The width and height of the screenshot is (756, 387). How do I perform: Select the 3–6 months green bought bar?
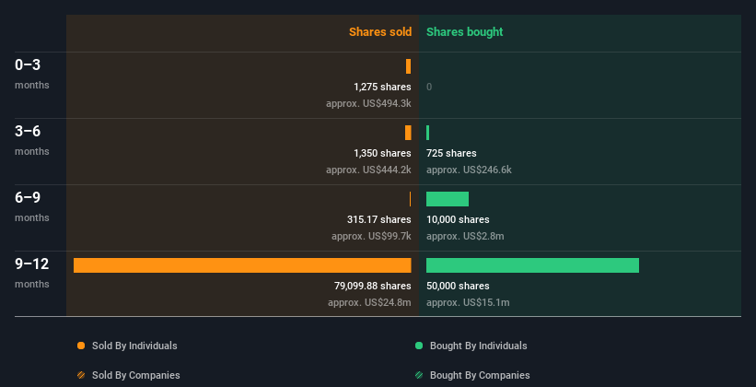[x=427, y=133]
